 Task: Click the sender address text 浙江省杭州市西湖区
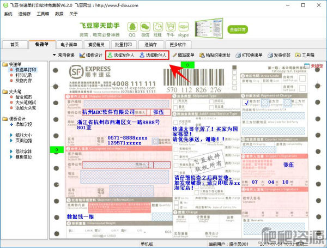(118, 124)
